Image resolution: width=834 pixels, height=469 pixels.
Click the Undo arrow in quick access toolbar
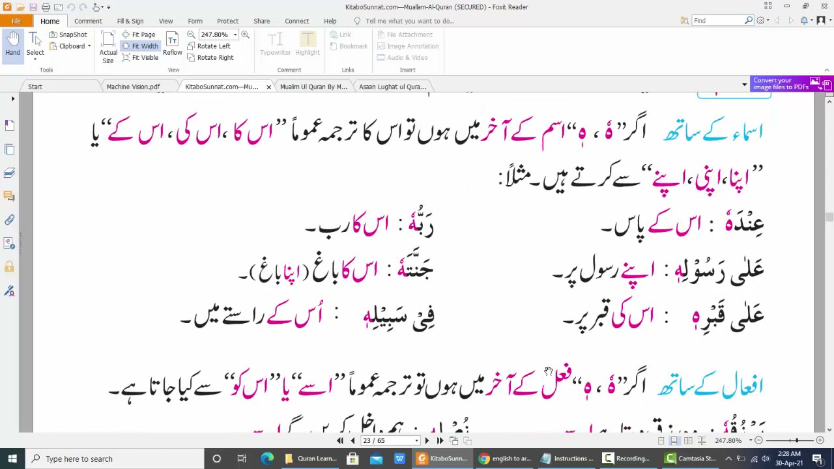71,7
